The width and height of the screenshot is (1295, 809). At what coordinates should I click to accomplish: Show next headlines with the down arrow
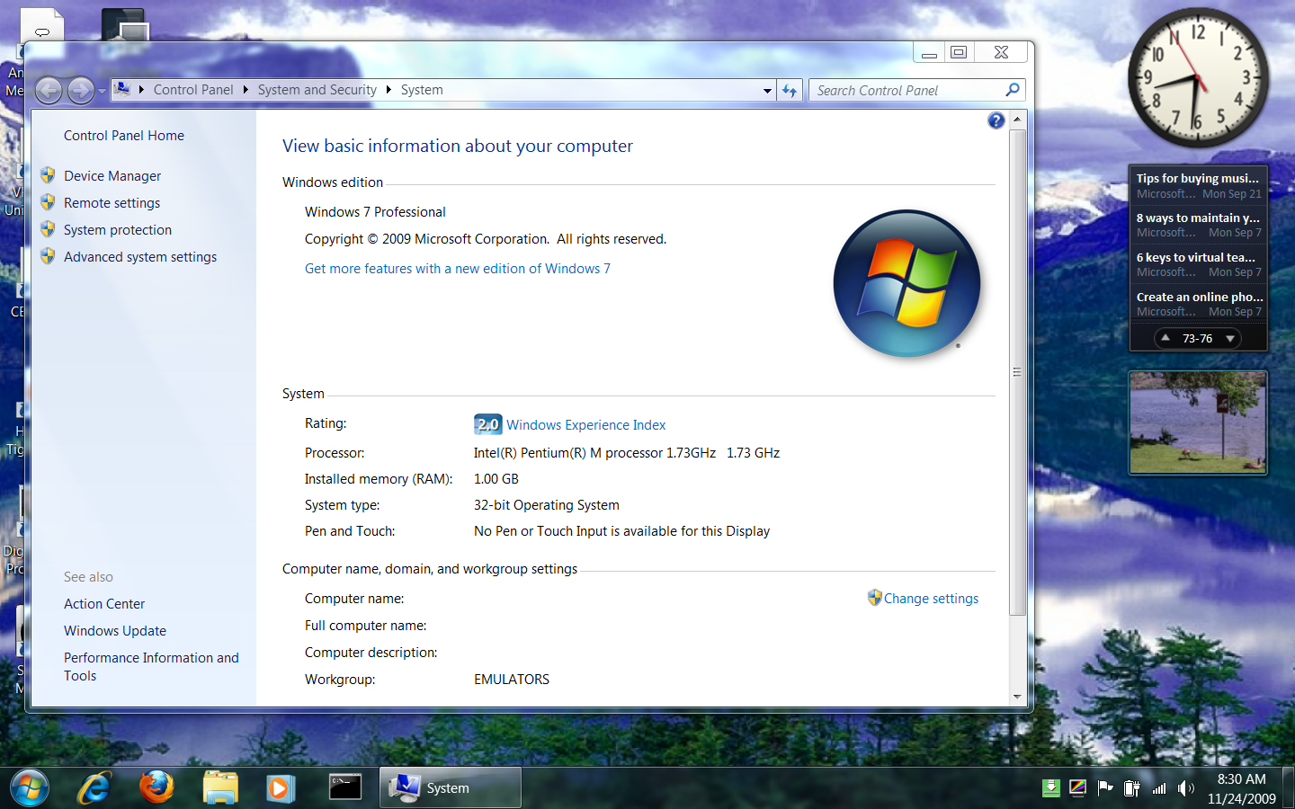point(1230,339)
